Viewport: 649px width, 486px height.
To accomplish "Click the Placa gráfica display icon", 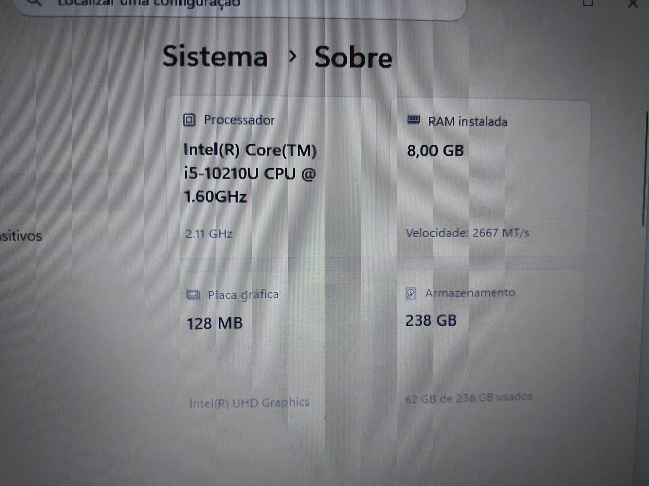I will pos(193,295).
